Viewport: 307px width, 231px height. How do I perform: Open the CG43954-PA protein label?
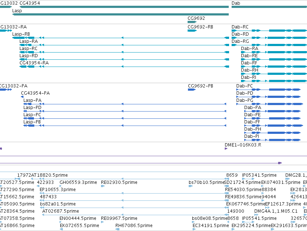pos(35,93)
